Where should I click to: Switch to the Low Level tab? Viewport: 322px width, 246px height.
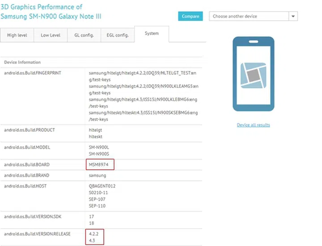coord(51,35)
